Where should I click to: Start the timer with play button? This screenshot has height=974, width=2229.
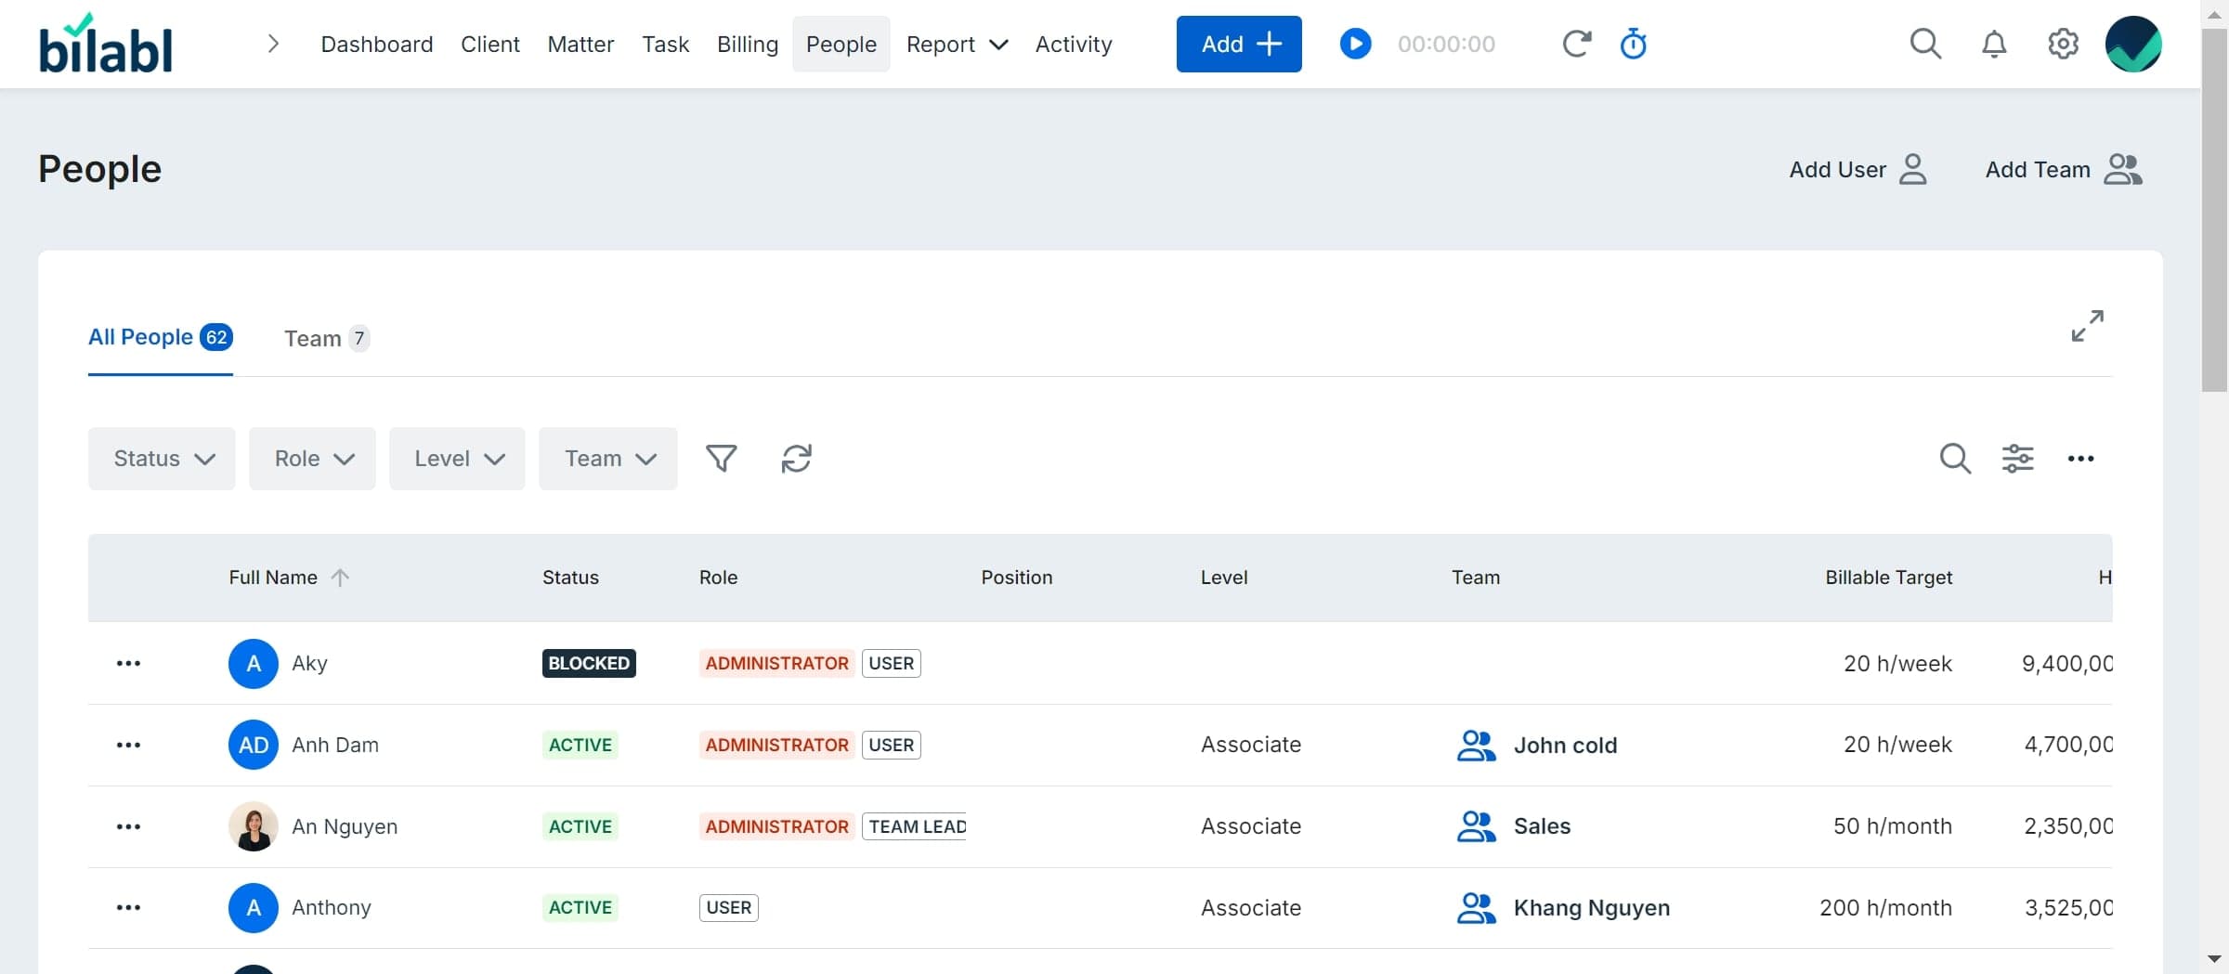point(1355,44)
